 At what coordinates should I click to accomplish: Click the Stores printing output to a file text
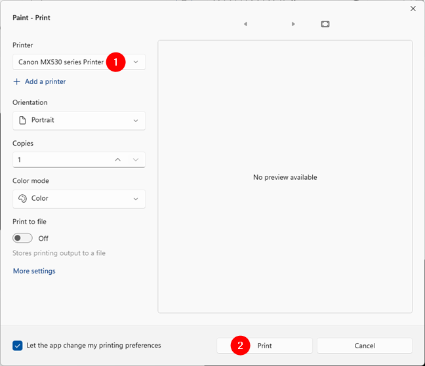59,253
